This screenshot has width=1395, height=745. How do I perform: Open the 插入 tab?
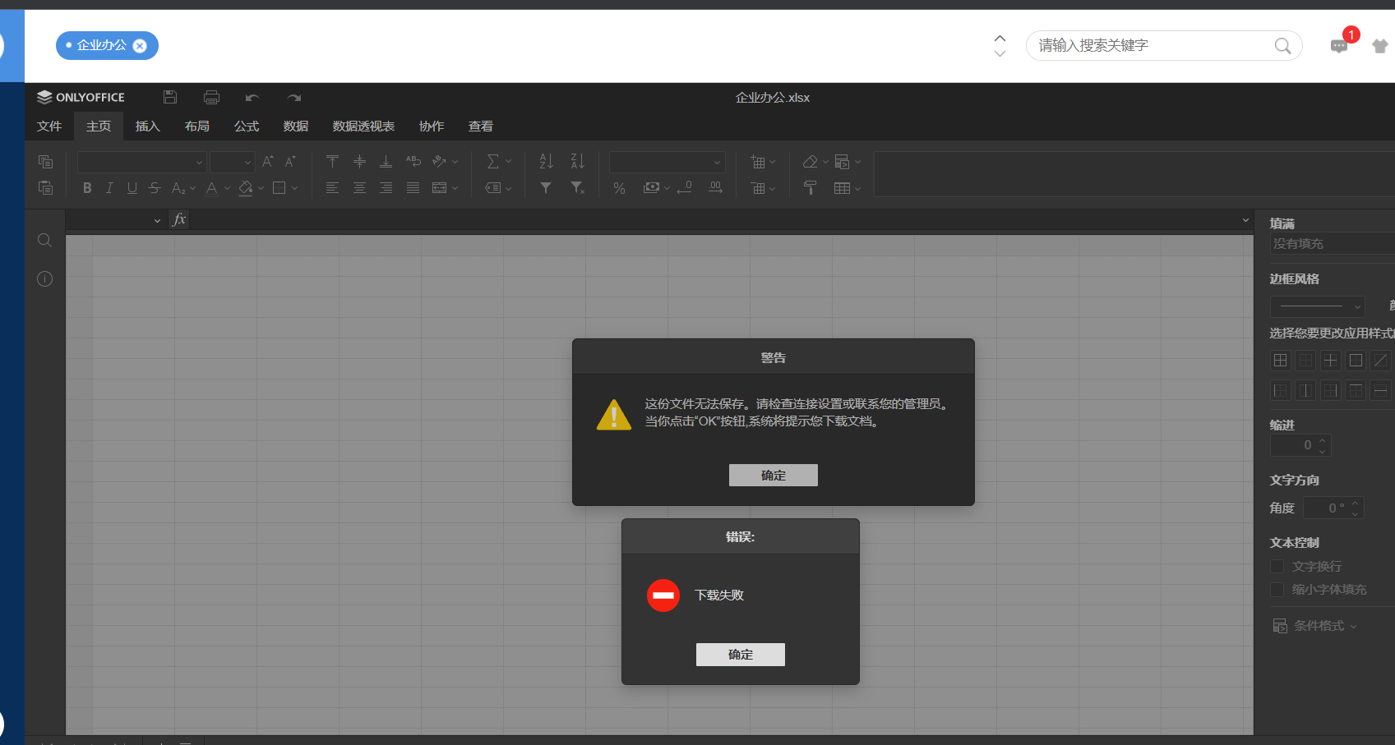coord(147,126)
